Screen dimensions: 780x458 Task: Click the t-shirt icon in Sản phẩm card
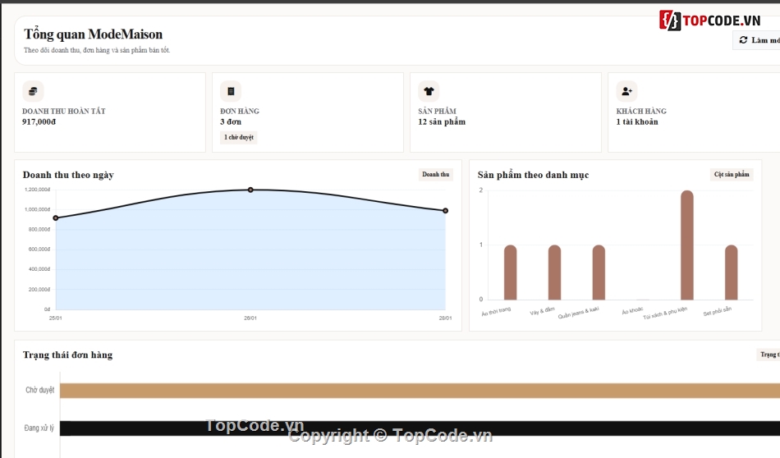(x=429, y=91)
